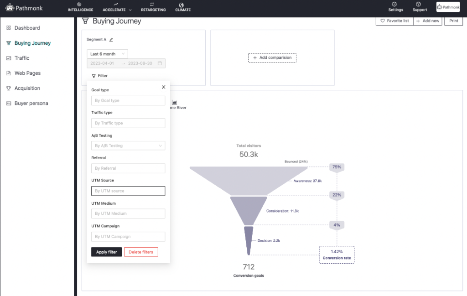Expand the Last 6 month dropdown
467x296 pixels.
107,53
